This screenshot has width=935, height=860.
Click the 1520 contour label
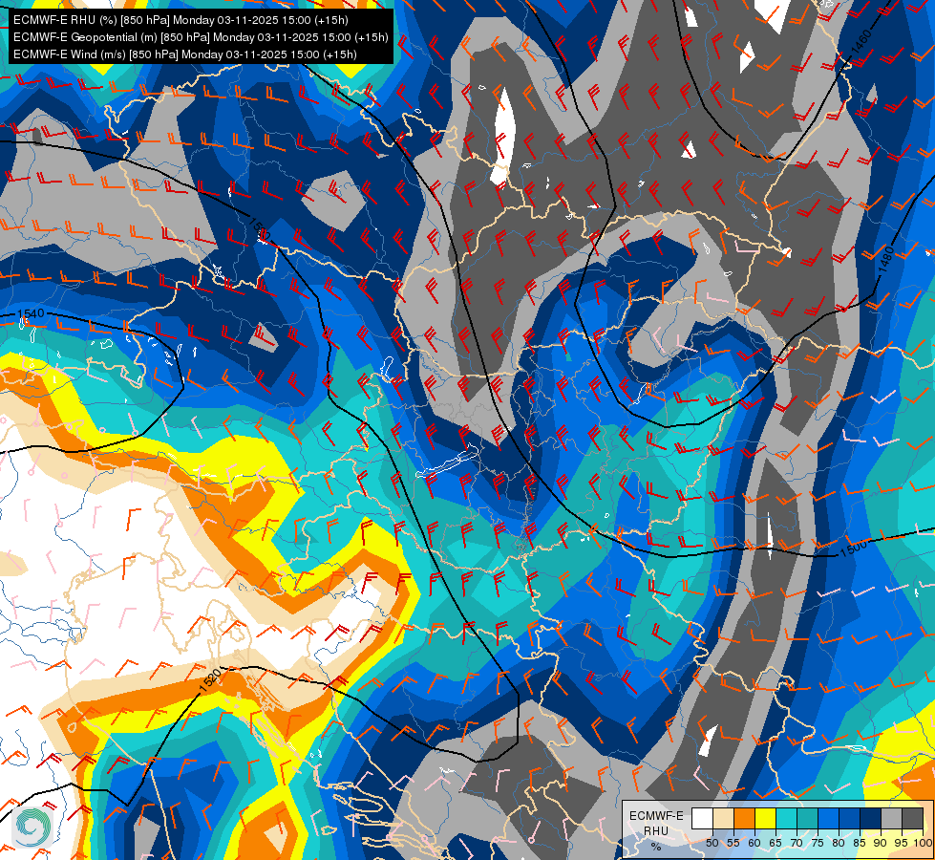click(x=210, y=681)
